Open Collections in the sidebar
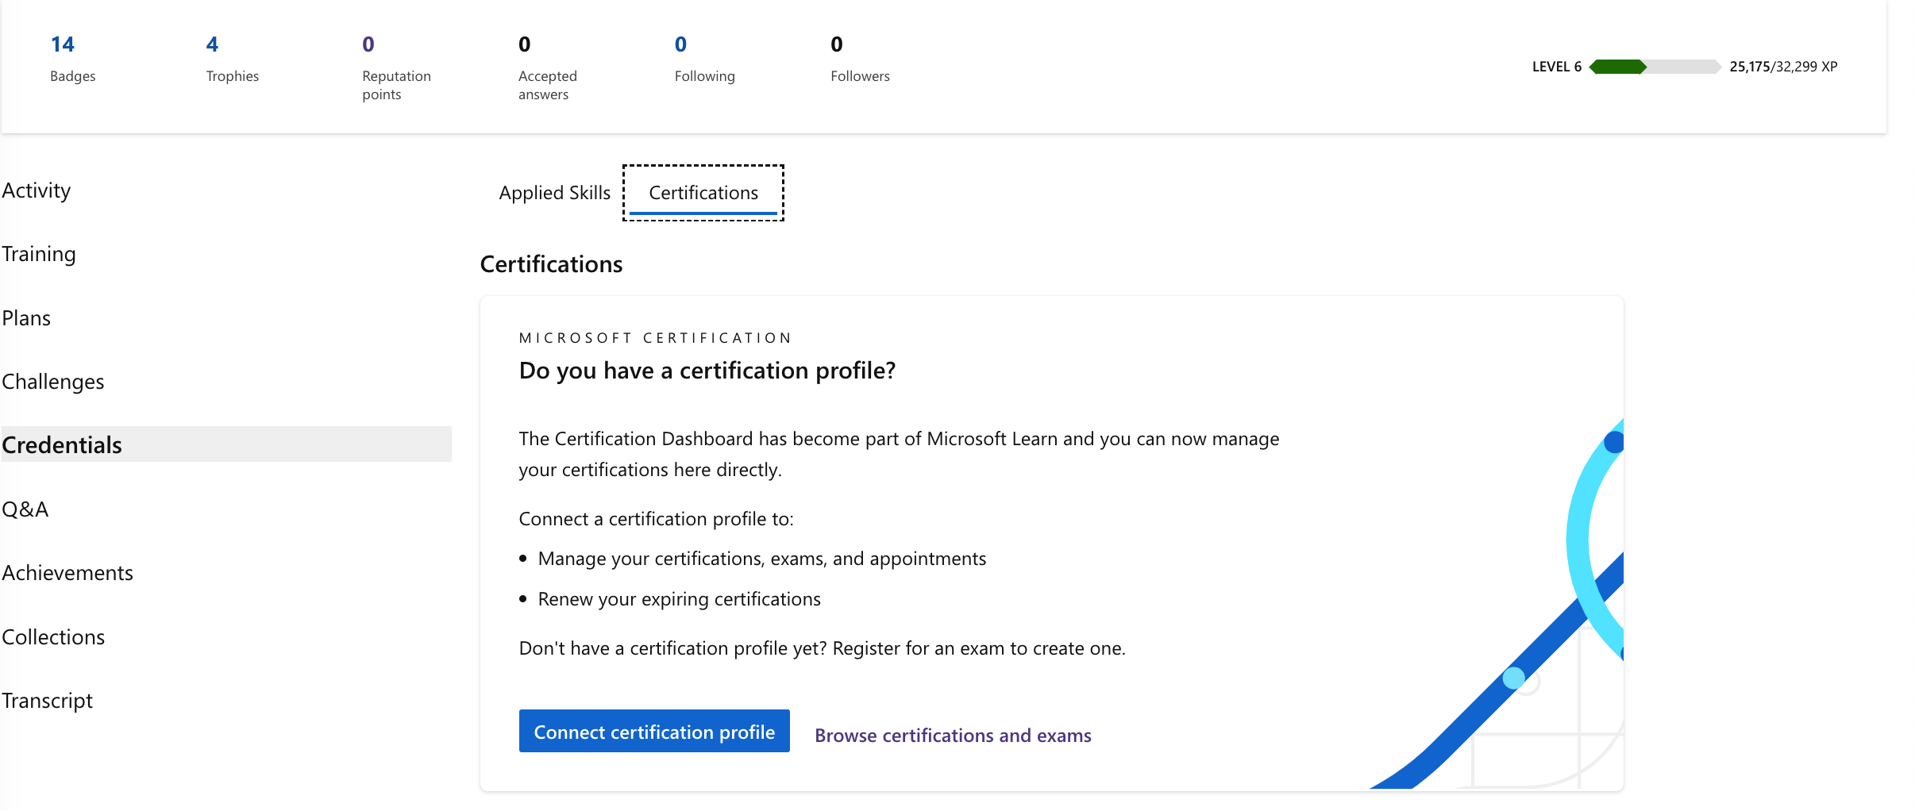The image size is (1915, 811). coord(53,637)
